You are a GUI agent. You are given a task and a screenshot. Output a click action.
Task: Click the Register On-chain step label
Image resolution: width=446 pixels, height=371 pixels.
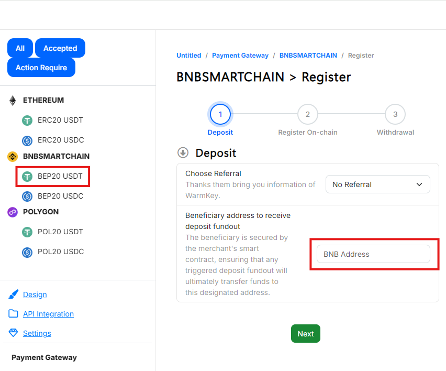308,133
